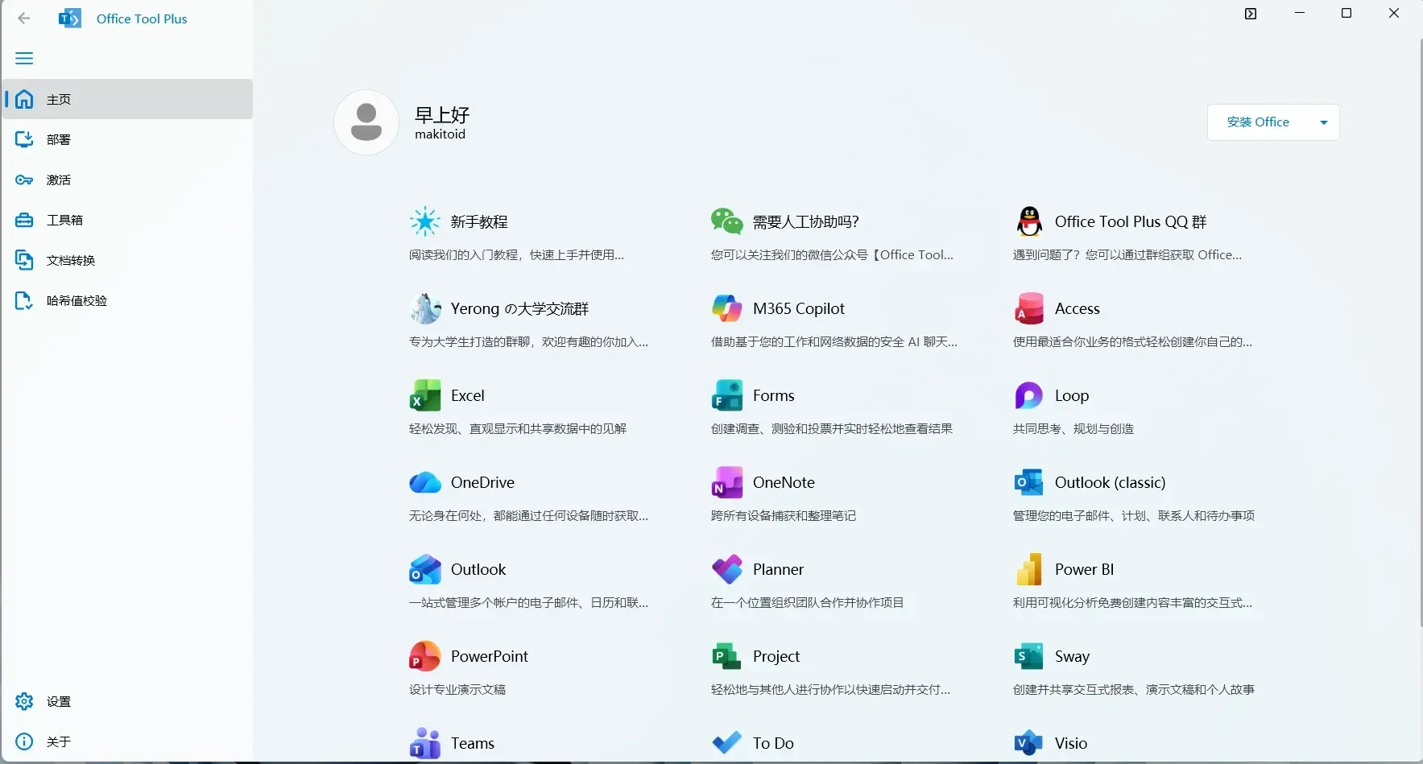Click the 新手教程 starburst icon
Screen dimensions: 1423x764
click(x=425, y=221)
